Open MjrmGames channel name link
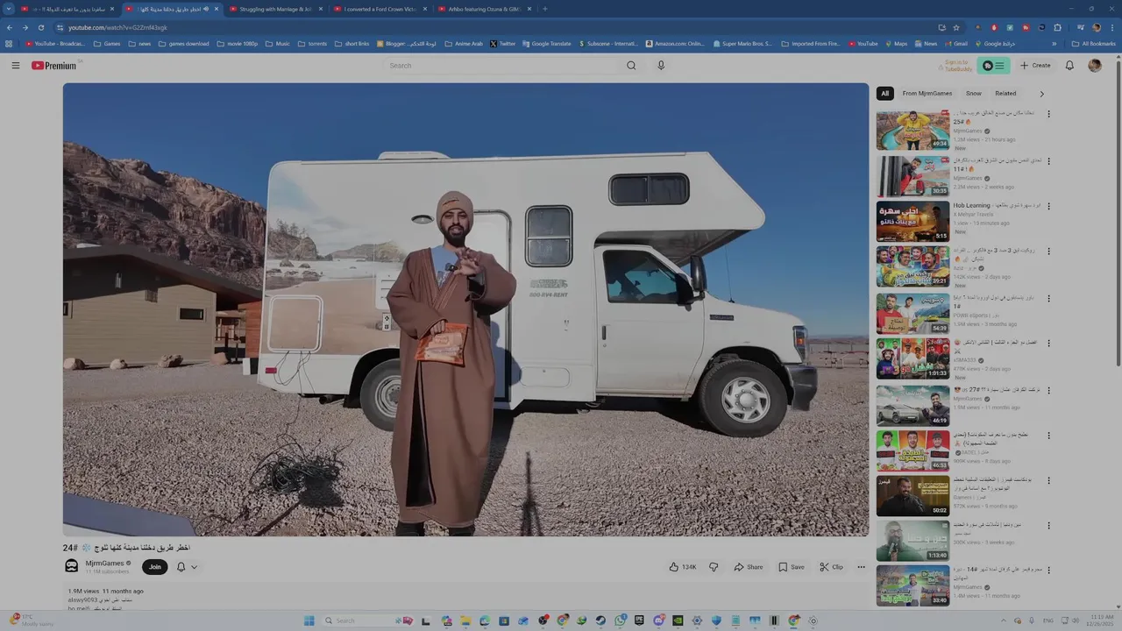Screen dimensions: 1122x631 [x=104, y=563]
